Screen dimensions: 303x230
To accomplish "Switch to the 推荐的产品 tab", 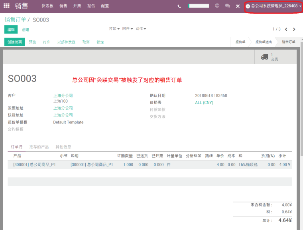I will [39, 147].
